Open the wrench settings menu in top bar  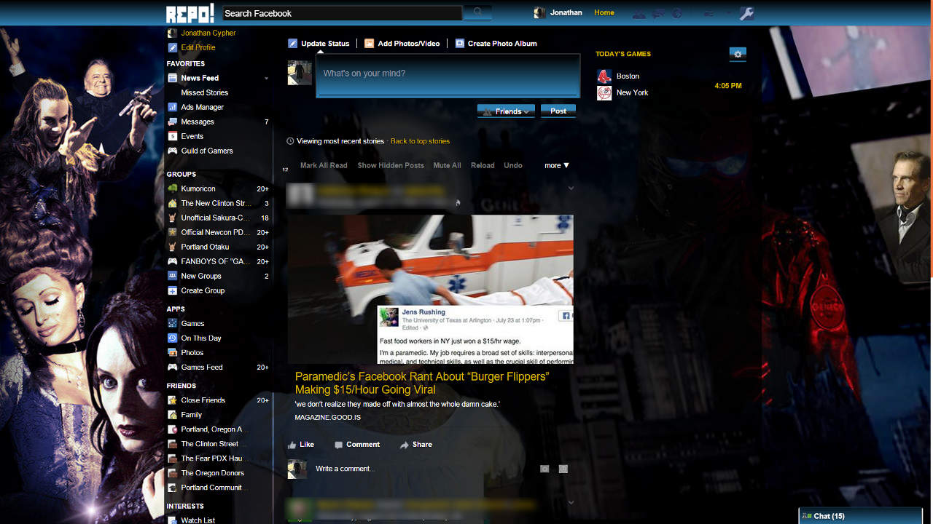(x=746, y=13)
